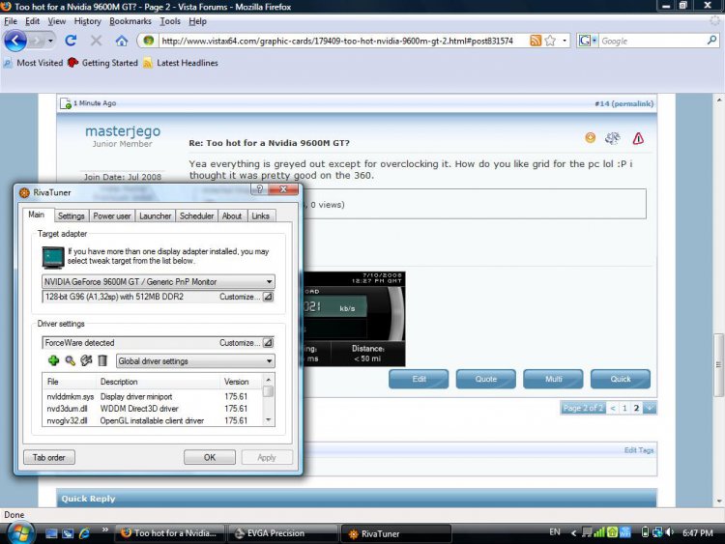The image size is (725, 544).
Task: Click Show Desktop quick launch icon
Action: coord(51,533)
